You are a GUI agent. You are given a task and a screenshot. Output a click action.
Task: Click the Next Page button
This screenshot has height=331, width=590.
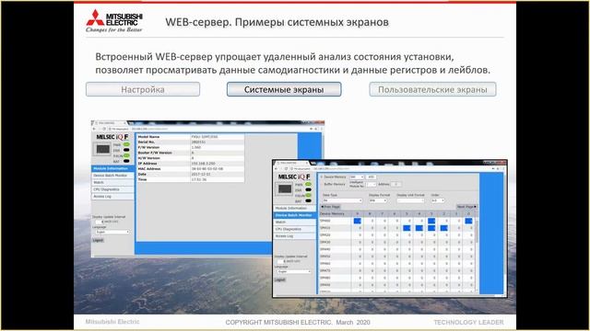click(466, 207)
